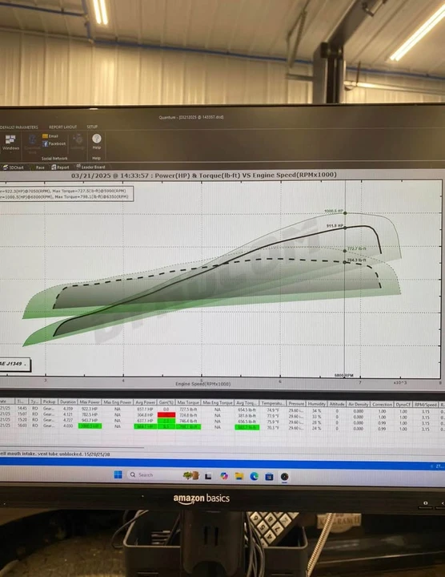This screenshot has height=577, width=445.
Task: Open the Leader Board tab
Action: (x=90, y=167)
